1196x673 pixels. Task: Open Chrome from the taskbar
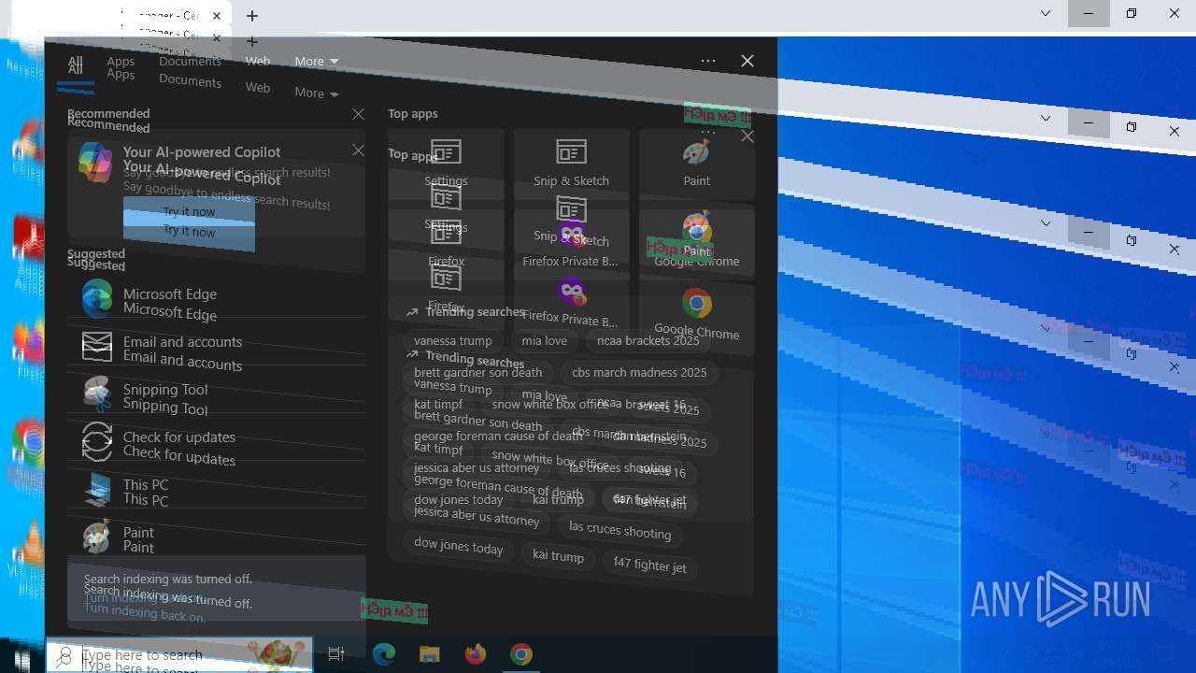point(521,654)
